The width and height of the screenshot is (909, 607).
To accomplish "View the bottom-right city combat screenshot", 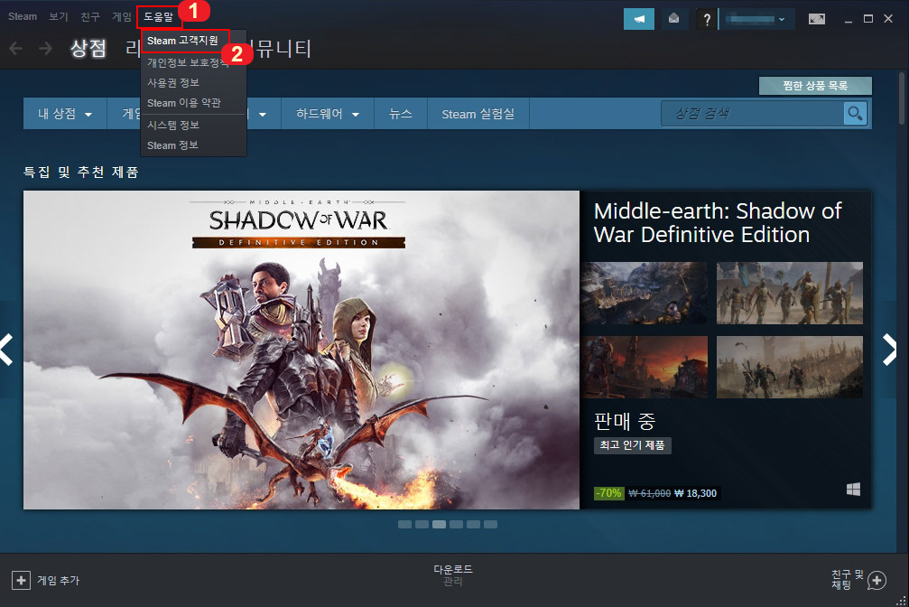I will coord(790,367).
